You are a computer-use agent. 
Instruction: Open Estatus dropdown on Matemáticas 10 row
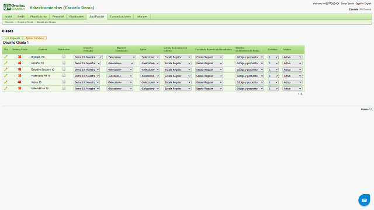(x=292, y=89)
